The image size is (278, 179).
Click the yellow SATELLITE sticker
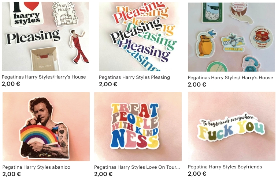coord(233,43)
